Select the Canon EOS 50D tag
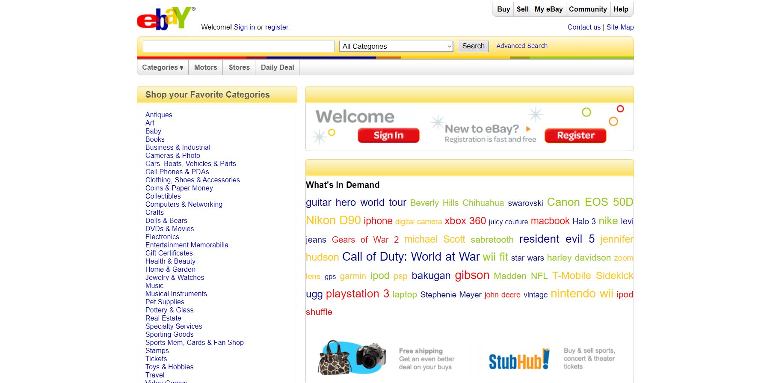The image size is (773, 383). (x=590, y=202)
